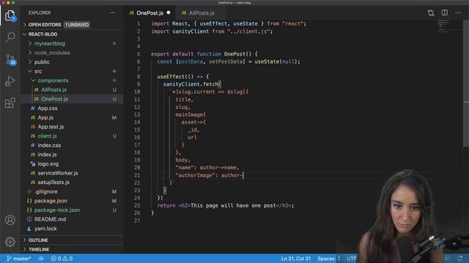
Task: Expand the public folder
Action: (72, 62)
